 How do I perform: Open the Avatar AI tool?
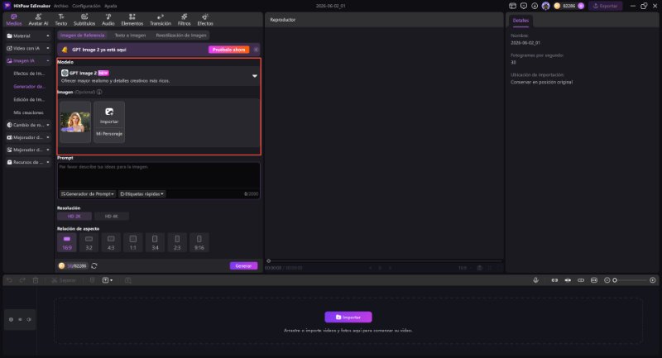tap(38, 19)
